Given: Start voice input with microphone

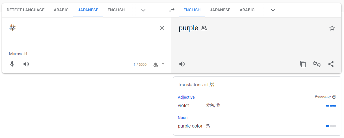Looking at the screenshot, I should [12, 64].
